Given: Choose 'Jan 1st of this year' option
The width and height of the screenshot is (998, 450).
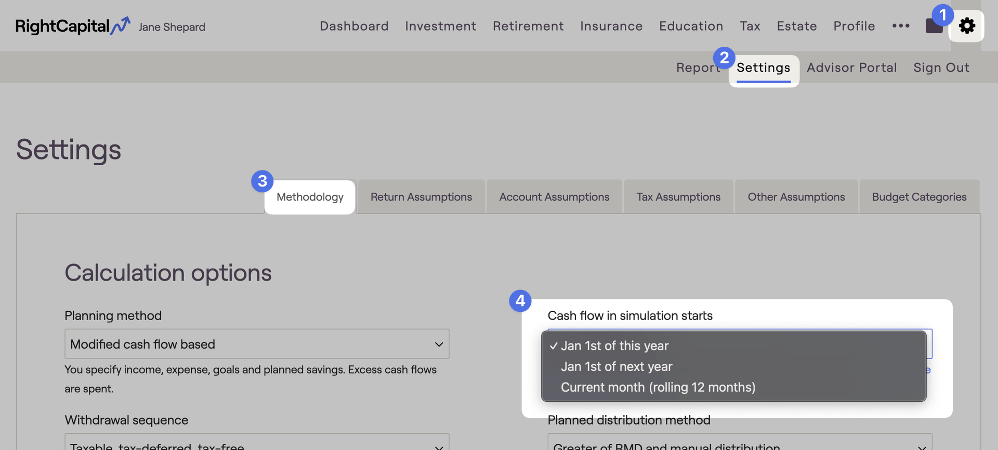Looking at the screenshot, I should coord(733,346).
